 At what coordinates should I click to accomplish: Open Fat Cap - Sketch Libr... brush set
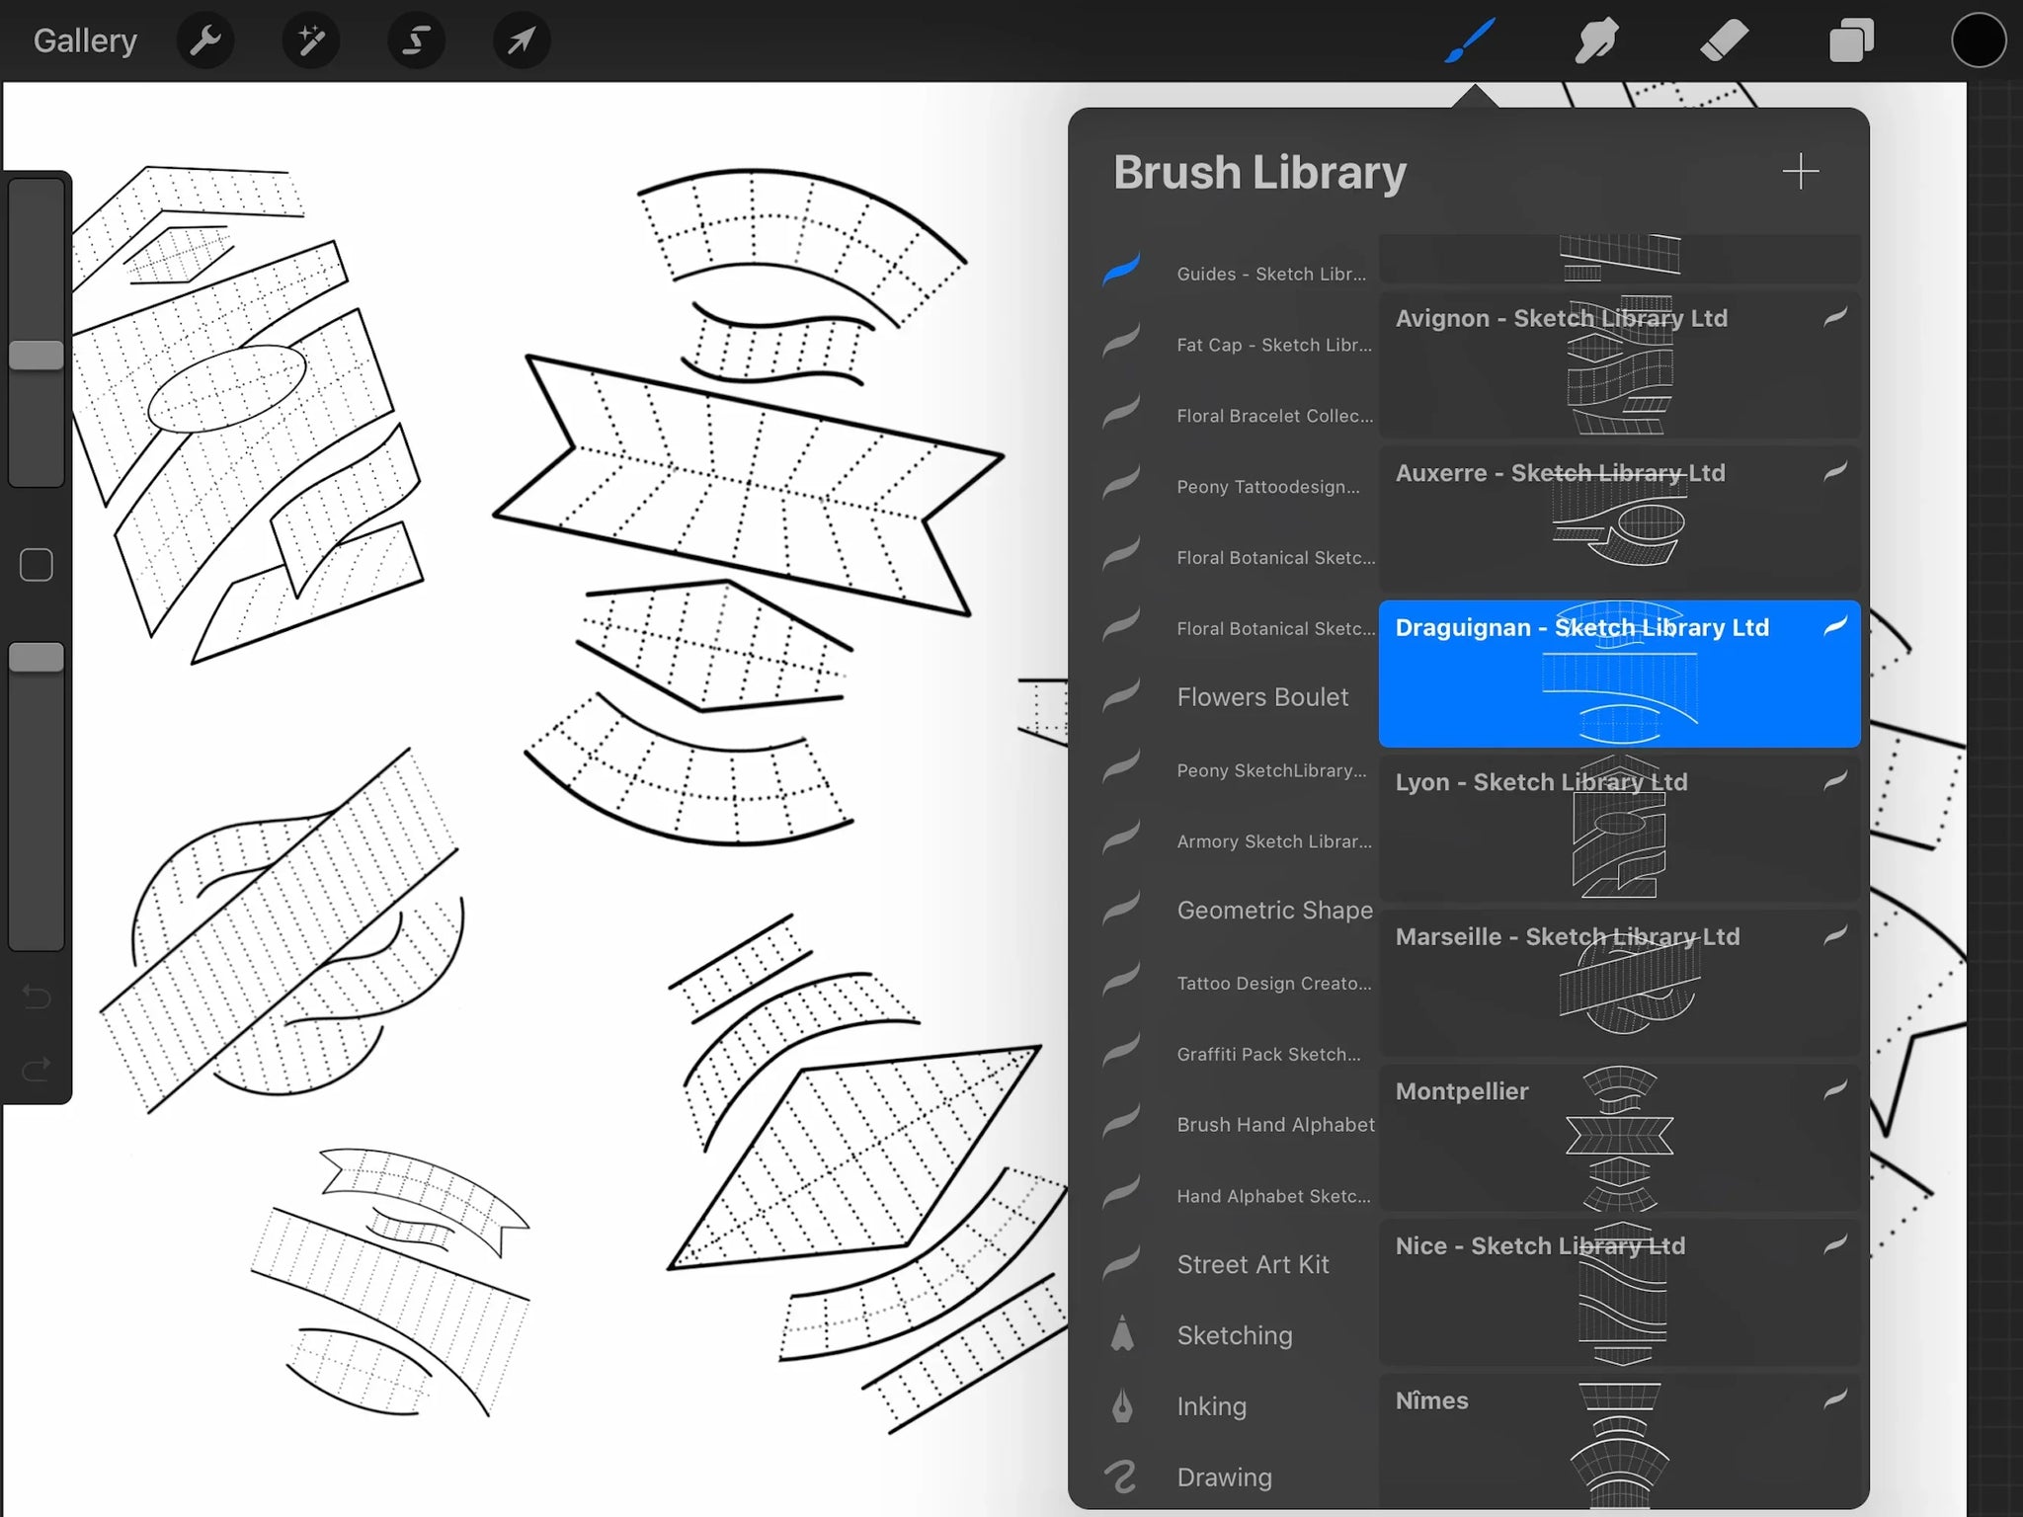[1237, 345]
